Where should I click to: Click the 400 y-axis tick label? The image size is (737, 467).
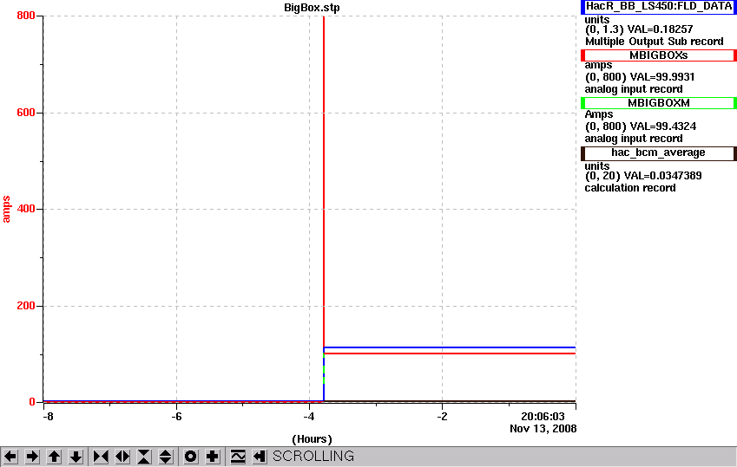pyautogui.click(x=26, y=209)
